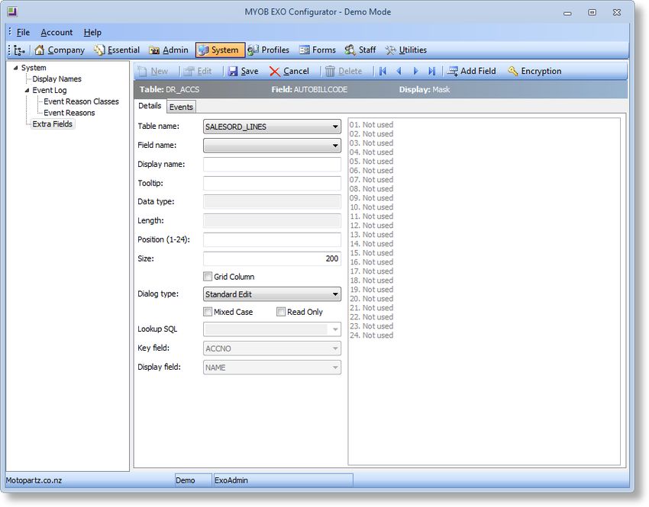The image size is (649, 507).
Task: Cancel the current edit
Action: coord(289,71)
